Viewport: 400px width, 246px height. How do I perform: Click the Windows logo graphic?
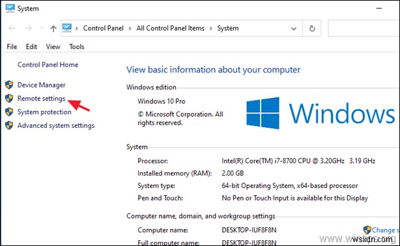[x=263, y=113]
